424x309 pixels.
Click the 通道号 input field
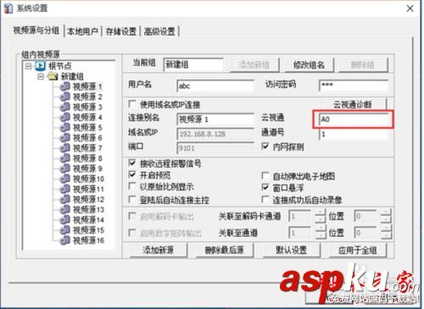(354, 134)
